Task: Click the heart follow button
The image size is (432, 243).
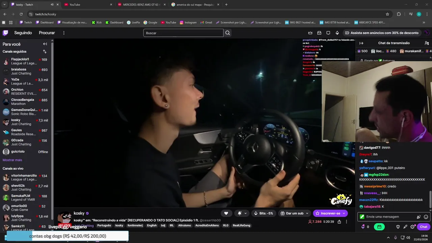Action: (x=226, y=213)
